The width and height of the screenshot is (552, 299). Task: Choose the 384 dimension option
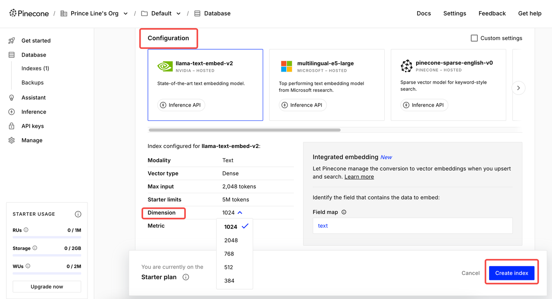[235, 280]
